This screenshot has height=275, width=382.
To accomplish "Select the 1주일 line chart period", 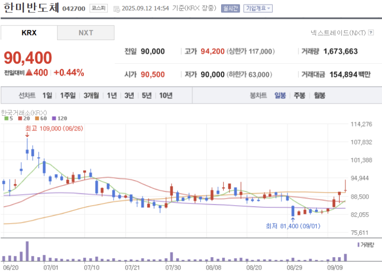I will (x=68, y=95).
